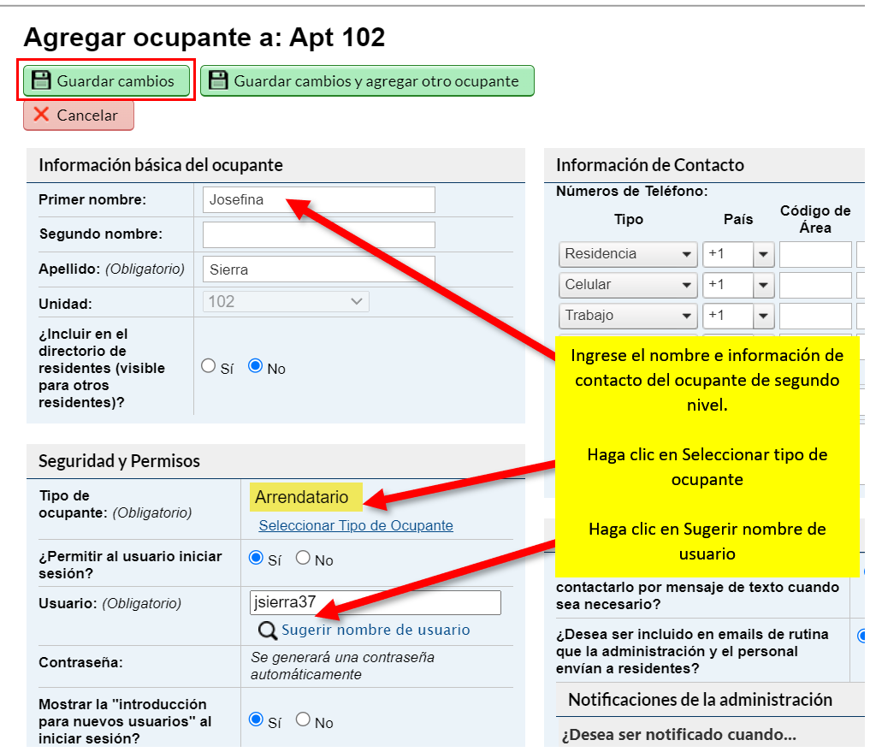
Task: Click Guardar cambios y agregar otro ocupante
Action: click(x=367, y=81)
